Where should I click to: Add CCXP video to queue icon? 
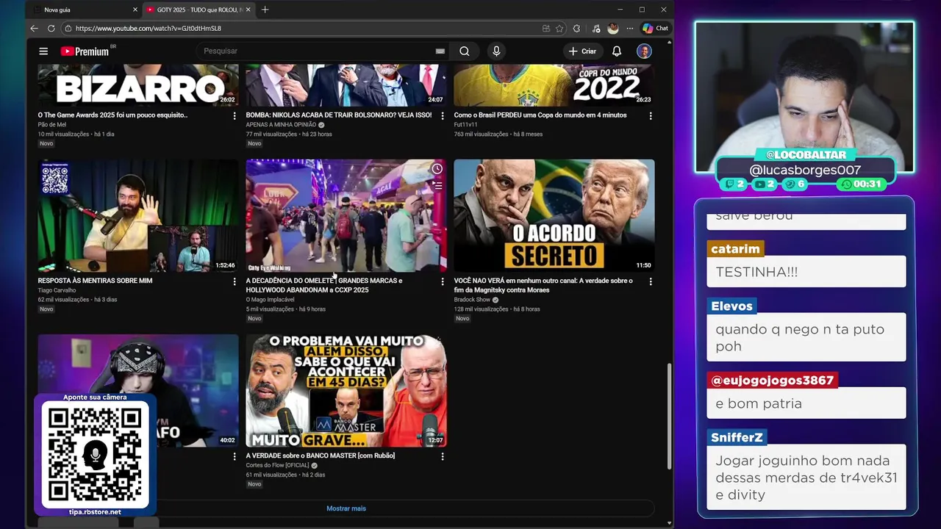[437, 185]
